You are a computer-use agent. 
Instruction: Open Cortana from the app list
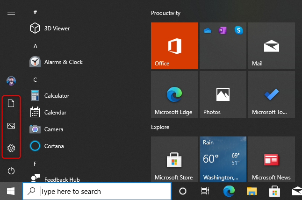(x=54, y=146)
